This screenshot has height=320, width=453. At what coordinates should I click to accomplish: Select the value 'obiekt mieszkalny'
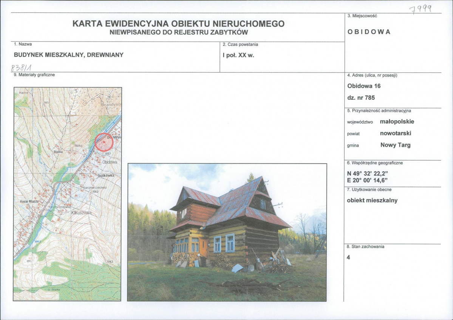pos(372,200)
